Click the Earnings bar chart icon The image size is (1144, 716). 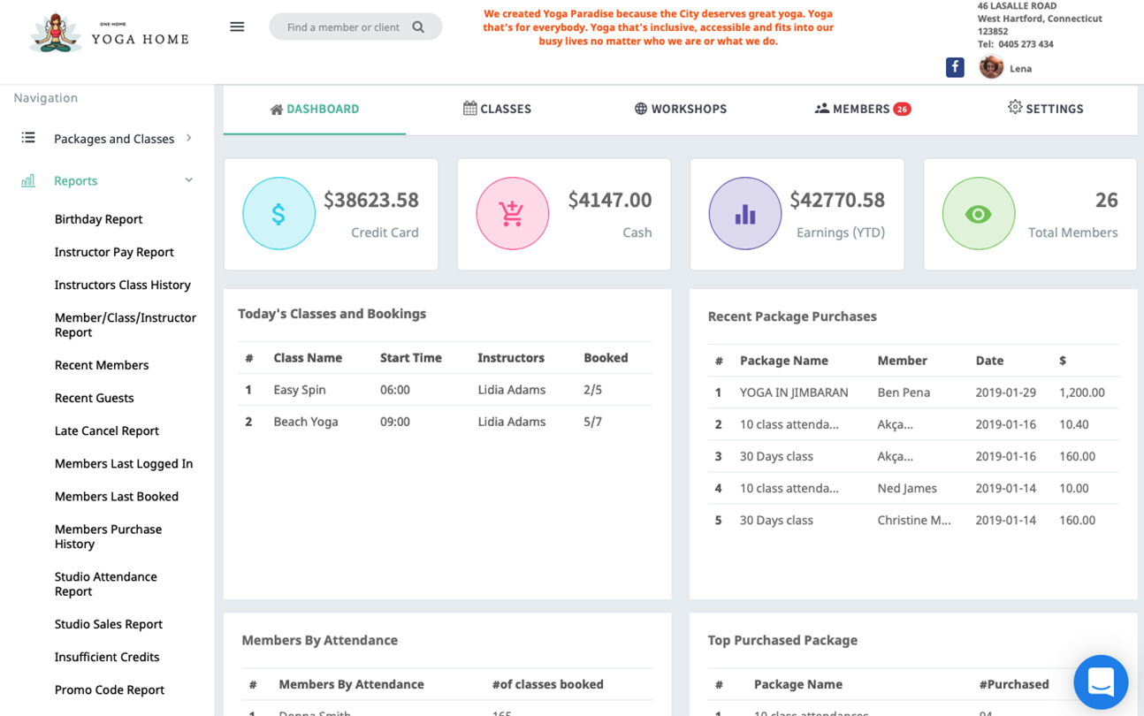[744, 214]
